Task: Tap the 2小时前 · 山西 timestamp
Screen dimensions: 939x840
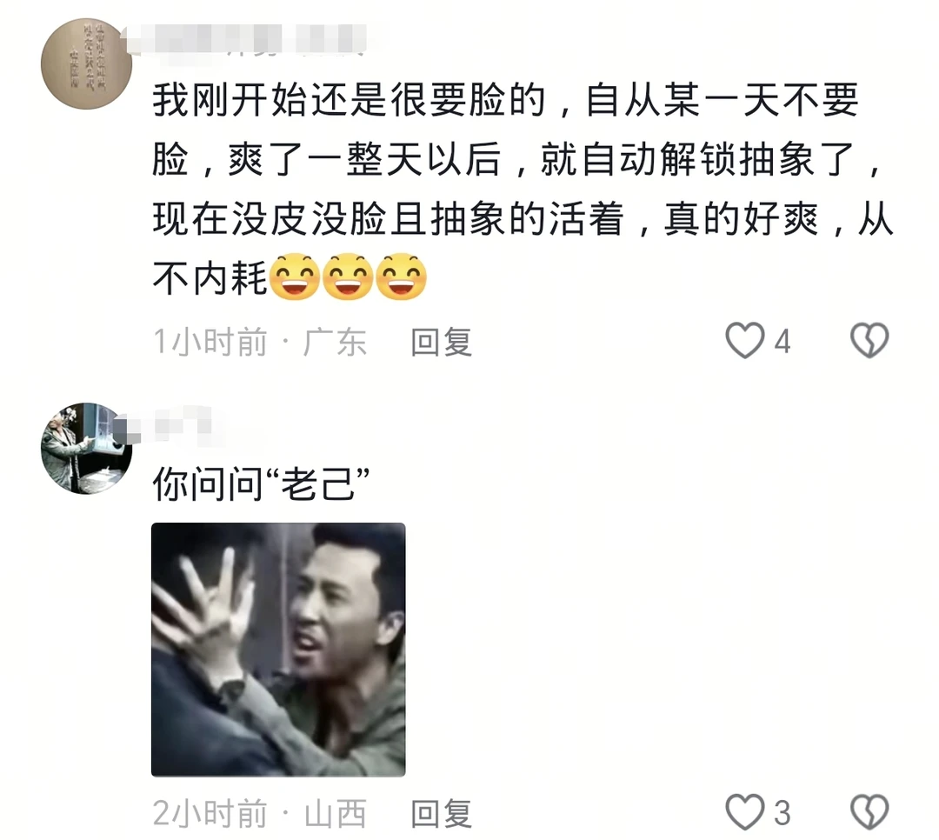Action: [x=260, y=814]
